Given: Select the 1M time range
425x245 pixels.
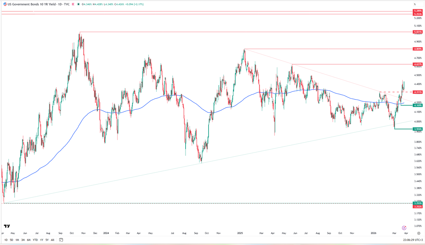Looking at the screenshot, I should [x=17, y=240].
